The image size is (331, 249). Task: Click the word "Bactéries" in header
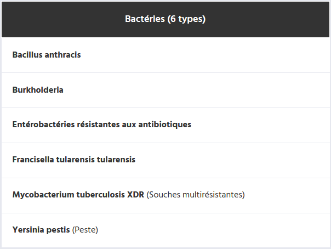[145, 19]
